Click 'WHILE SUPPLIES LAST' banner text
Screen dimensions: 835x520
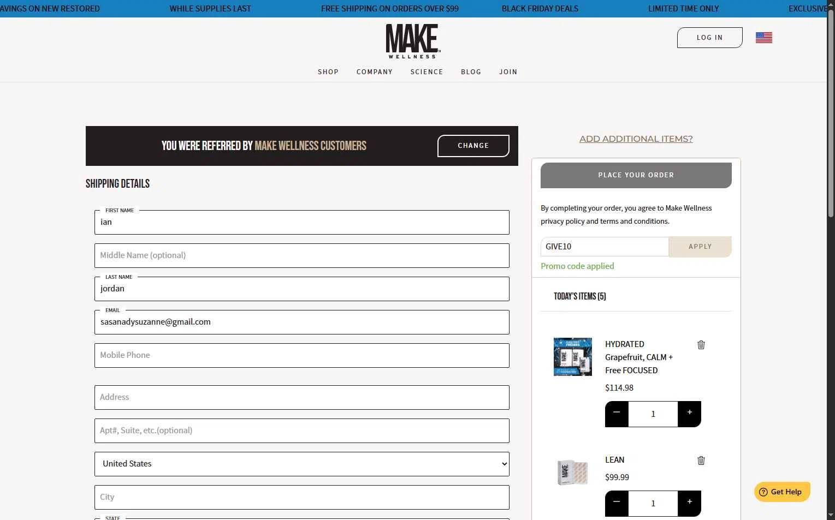(210, 9)
